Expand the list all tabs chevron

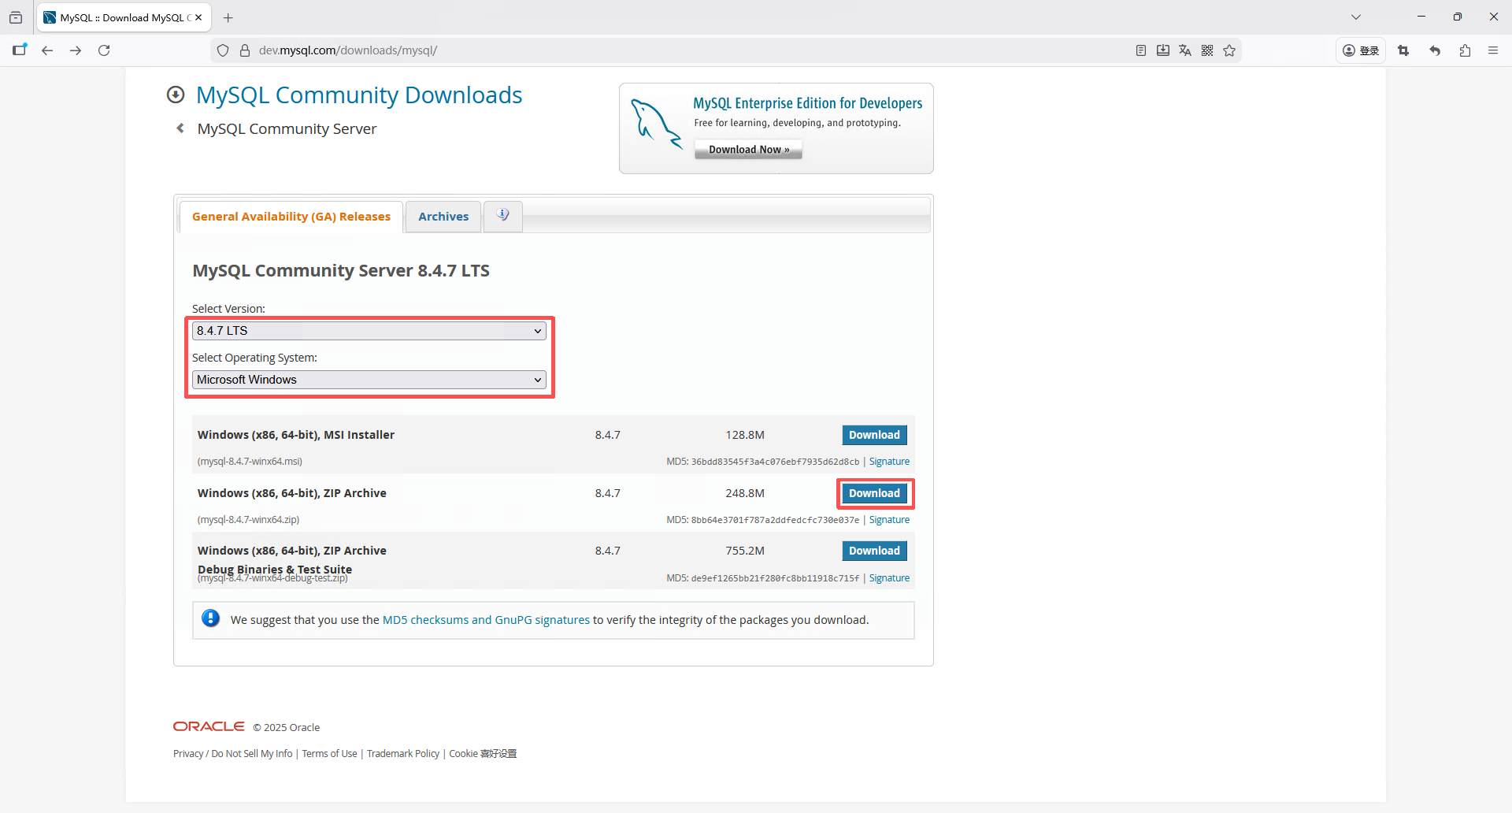pyautogui.click(x=1356, y=17)
